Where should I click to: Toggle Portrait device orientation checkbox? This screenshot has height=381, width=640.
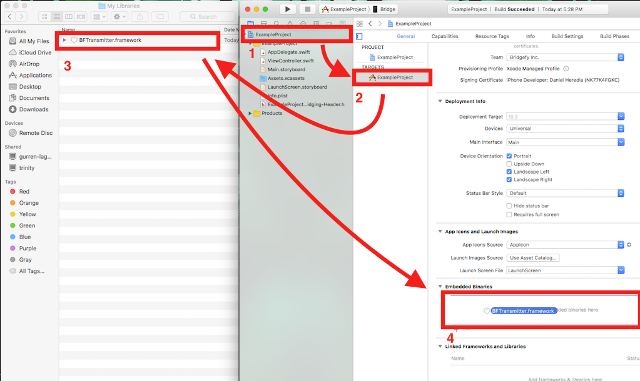tap(509, 156)
